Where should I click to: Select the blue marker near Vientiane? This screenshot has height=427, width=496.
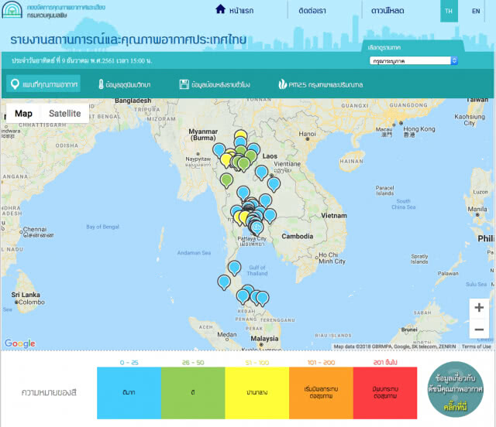tap(261, 173)
